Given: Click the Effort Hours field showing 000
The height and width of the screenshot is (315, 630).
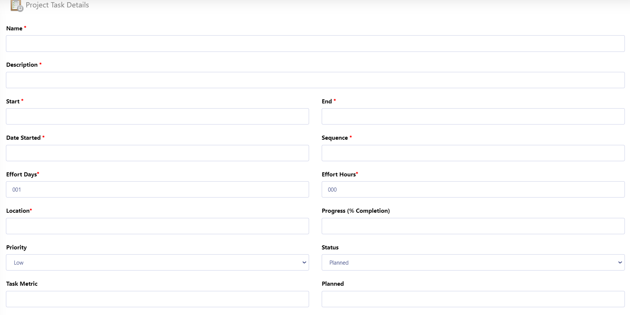Looking at the screenshot, I should click(473, 189).
